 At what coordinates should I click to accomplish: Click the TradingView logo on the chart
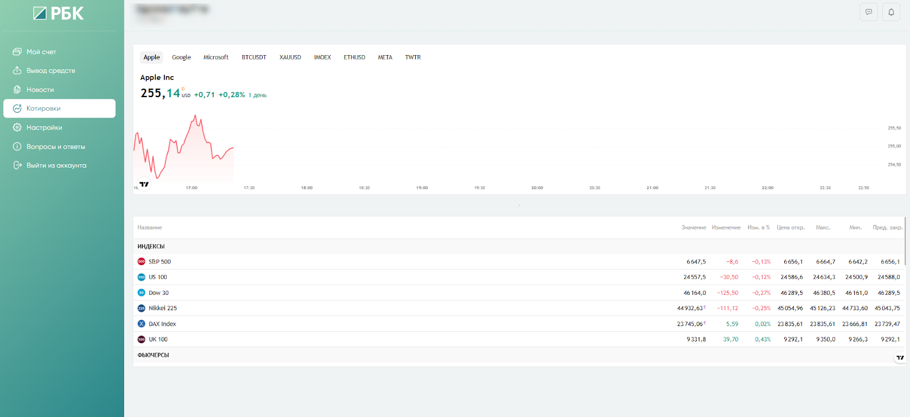pyautogui.click(x=144, y=184)
